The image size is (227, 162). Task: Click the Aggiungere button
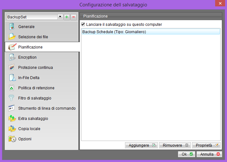[x=141, y=145]
